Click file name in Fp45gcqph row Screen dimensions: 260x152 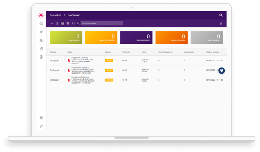[83, 60]
